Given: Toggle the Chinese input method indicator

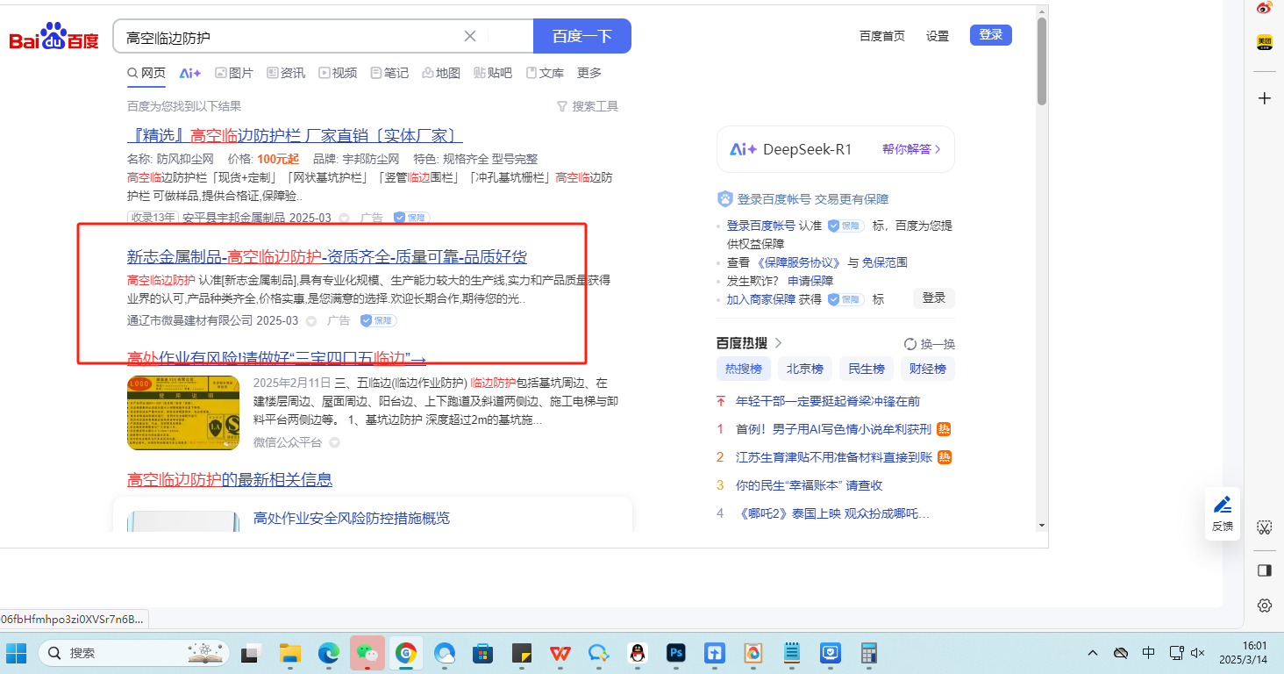Looking at the screenshot, I should click(x=1148, y=653).
